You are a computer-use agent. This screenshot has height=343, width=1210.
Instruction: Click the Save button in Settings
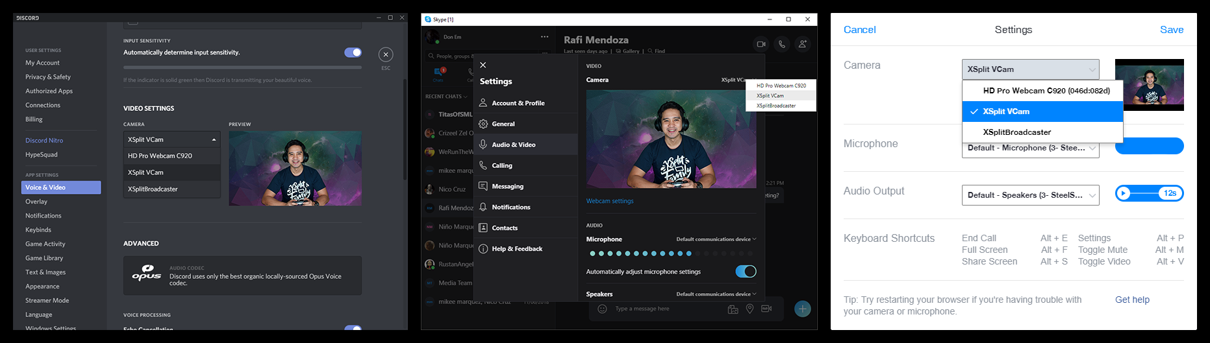(x=1171, y=30)
